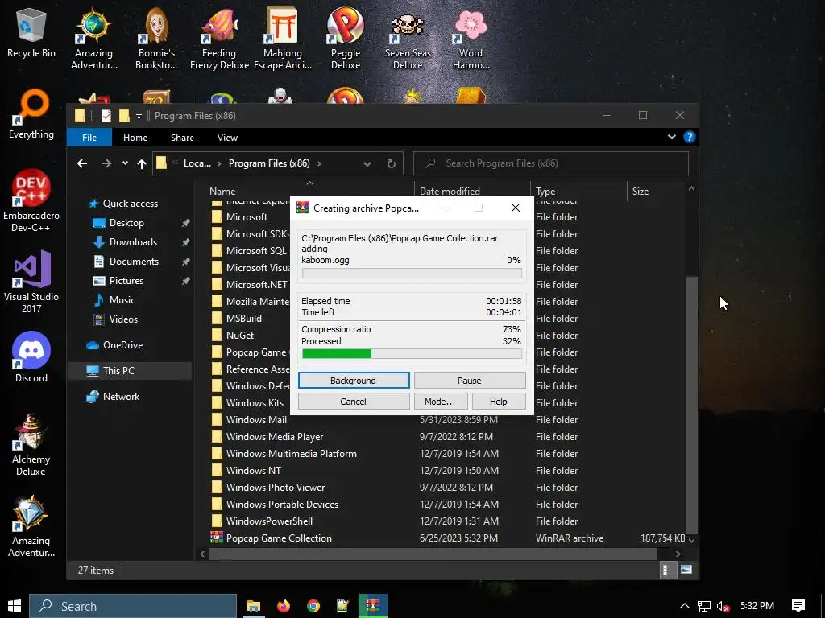
Task: Expand the File Explorer ribbon
Action: [x=672, y=137]
